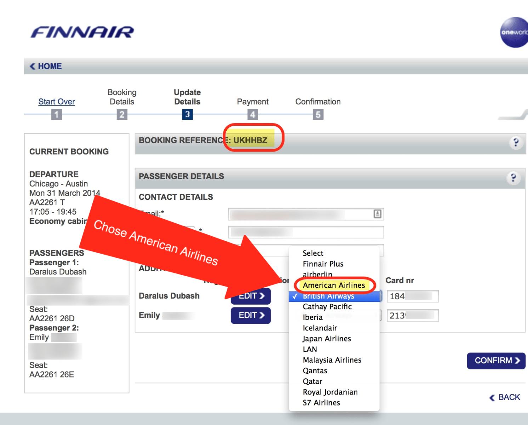
Task: Choose Icelandair option
Action: (x=334, y=328)
